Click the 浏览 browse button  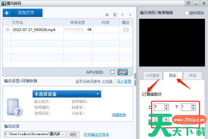coord(73,135)
